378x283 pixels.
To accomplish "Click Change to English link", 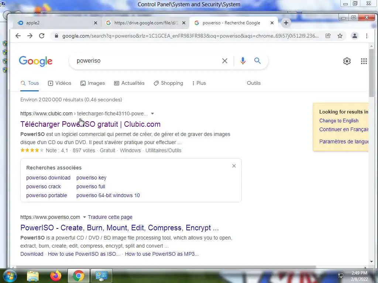I will 339,120.
